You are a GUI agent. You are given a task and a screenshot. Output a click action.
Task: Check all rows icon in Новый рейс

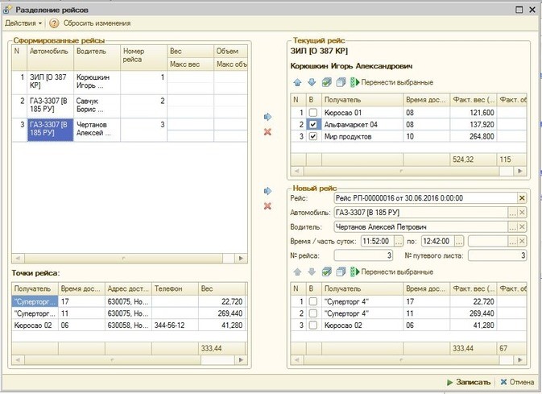(327, 272)
